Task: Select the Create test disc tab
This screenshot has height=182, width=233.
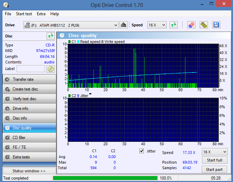Action: [30, 89]
